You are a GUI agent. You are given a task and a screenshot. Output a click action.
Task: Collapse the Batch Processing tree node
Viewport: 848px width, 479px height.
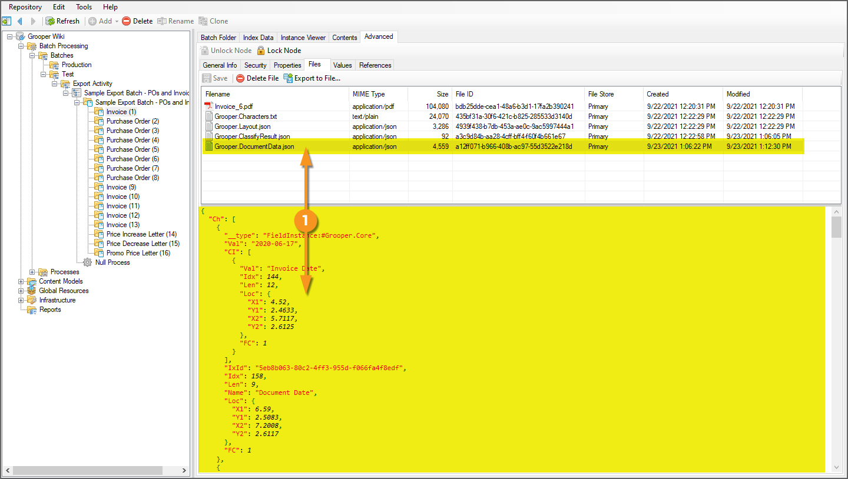pos(21,46)
